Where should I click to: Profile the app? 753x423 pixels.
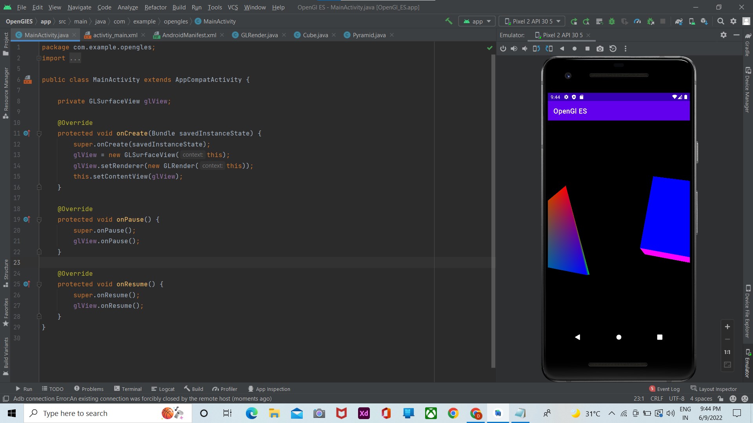tap(638, 21)
